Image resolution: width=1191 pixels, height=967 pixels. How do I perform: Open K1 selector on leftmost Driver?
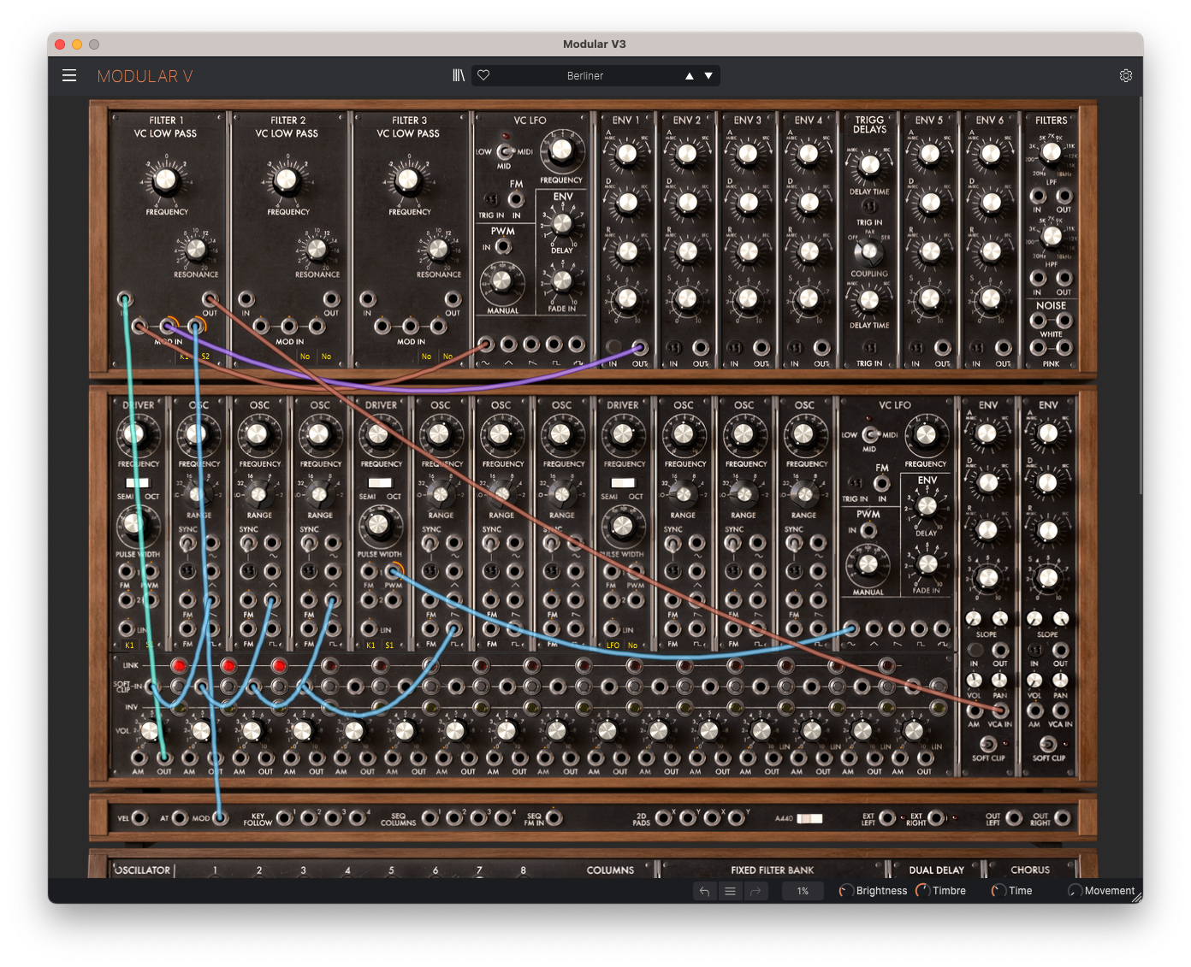pos(129,646)
